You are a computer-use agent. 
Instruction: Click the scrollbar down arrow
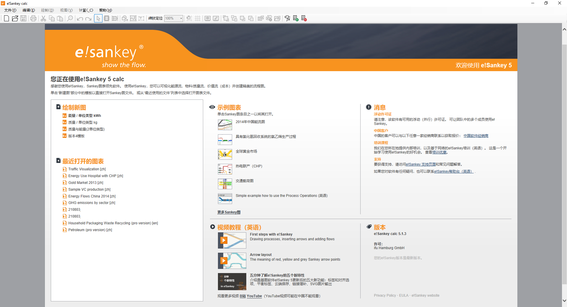[x=564, y=301]
